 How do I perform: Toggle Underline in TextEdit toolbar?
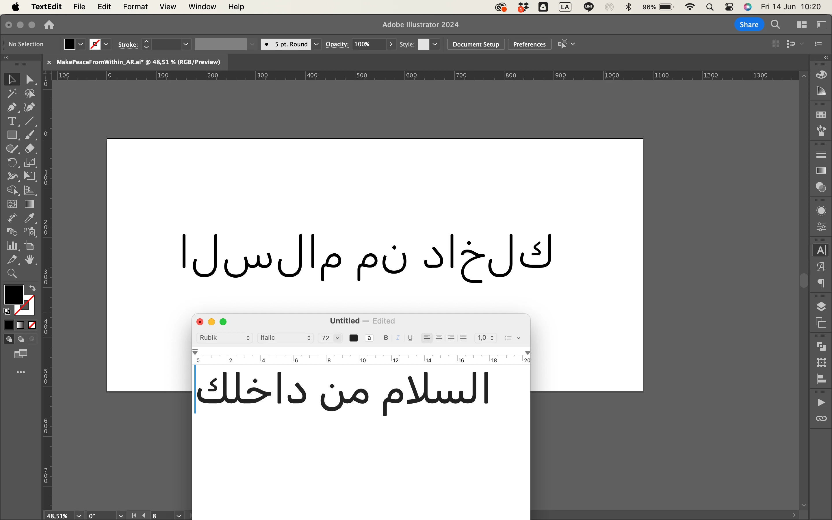pyautogui.click(x=410, y=338)
